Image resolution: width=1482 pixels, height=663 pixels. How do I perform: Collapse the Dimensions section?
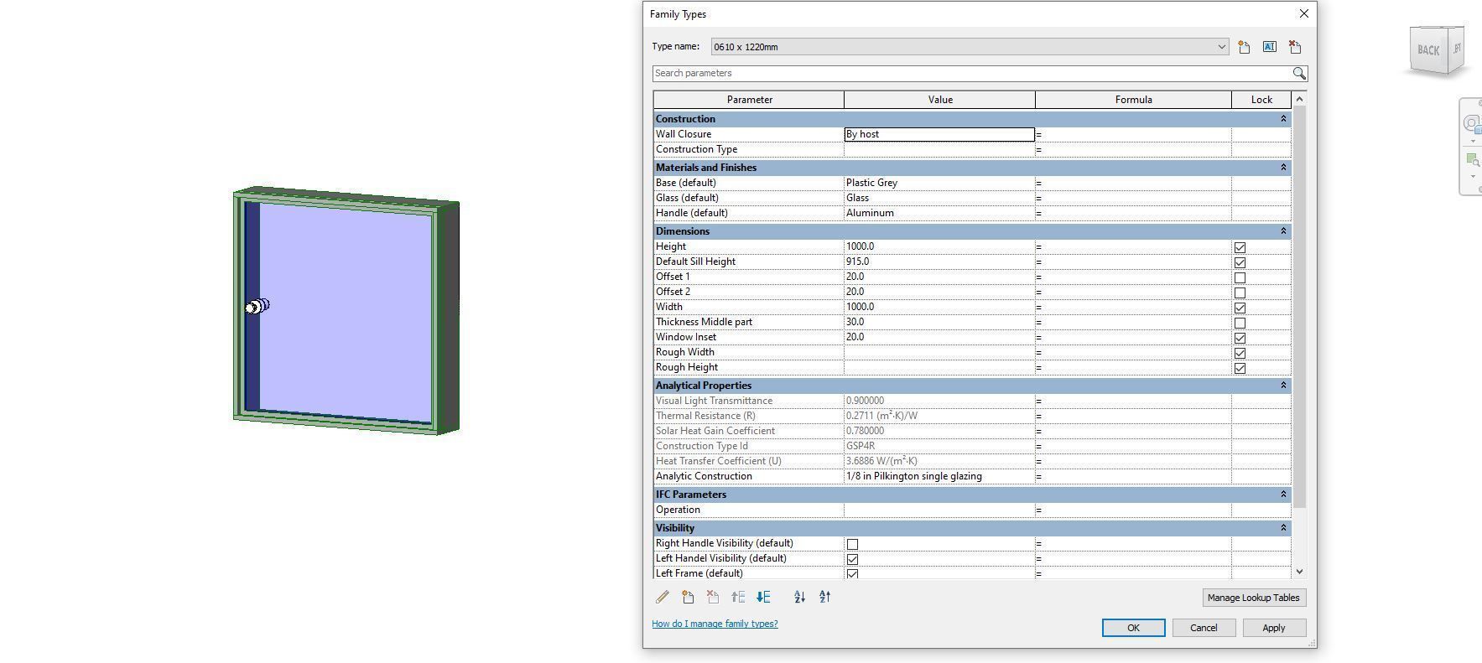click(x=1282, y=231)
